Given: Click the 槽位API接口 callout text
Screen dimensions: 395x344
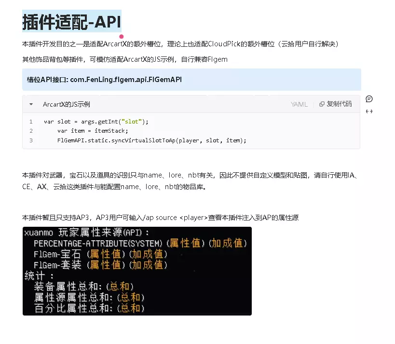Looking at the screenshot, I should click(x=104, y=80).
